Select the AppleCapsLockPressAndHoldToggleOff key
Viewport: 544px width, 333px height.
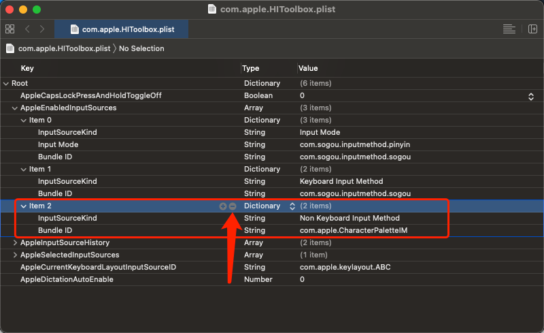tap(91, 95)
